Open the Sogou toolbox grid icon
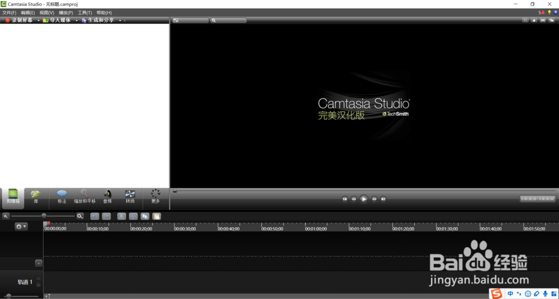 [553, 293]
